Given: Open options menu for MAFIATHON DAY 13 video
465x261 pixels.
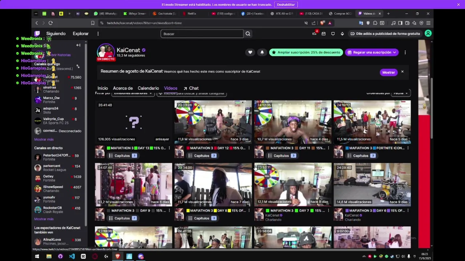Looking at the screenshot, I should point(169,148).
